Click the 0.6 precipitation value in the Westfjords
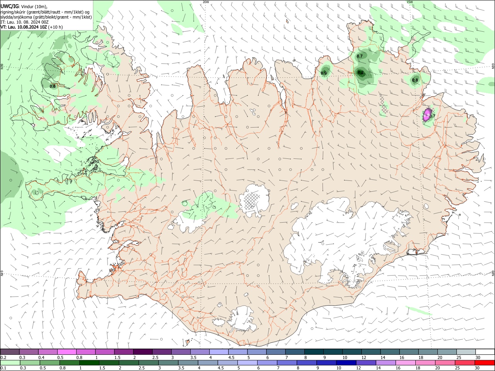Viewport: 495px width, 371px height. click(x=53, y=86)
